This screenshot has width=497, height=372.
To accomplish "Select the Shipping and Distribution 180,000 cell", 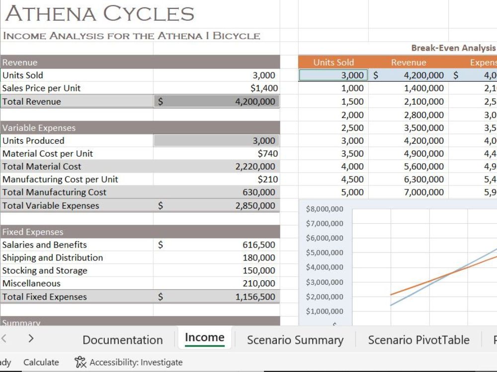I will [x=217, y=257].
